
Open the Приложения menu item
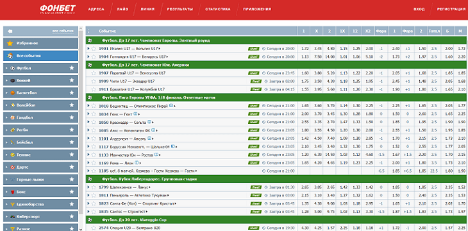(257, 9)
